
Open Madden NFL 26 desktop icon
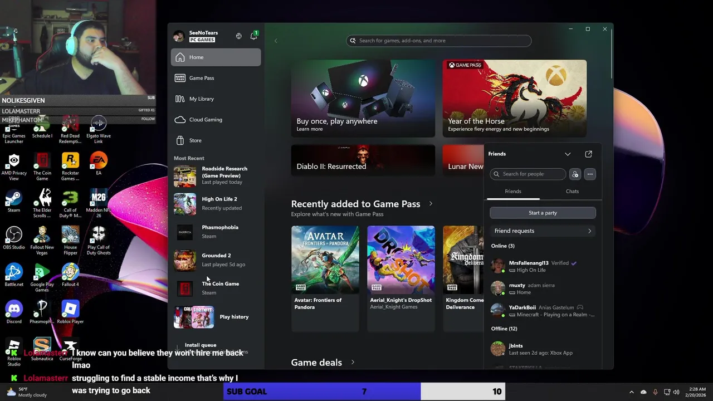click(x=99, y=204)
